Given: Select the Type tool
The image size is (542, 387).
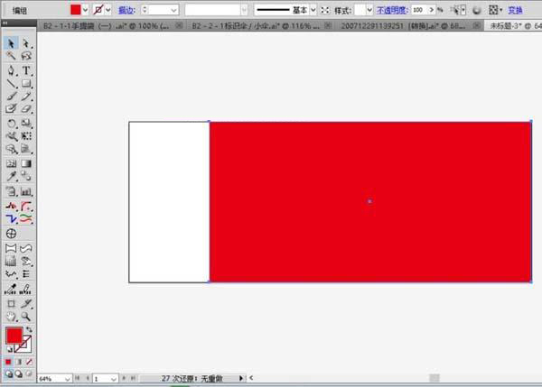Looking at the screenshot, I should pyautogui.click(x=26, y=70).
